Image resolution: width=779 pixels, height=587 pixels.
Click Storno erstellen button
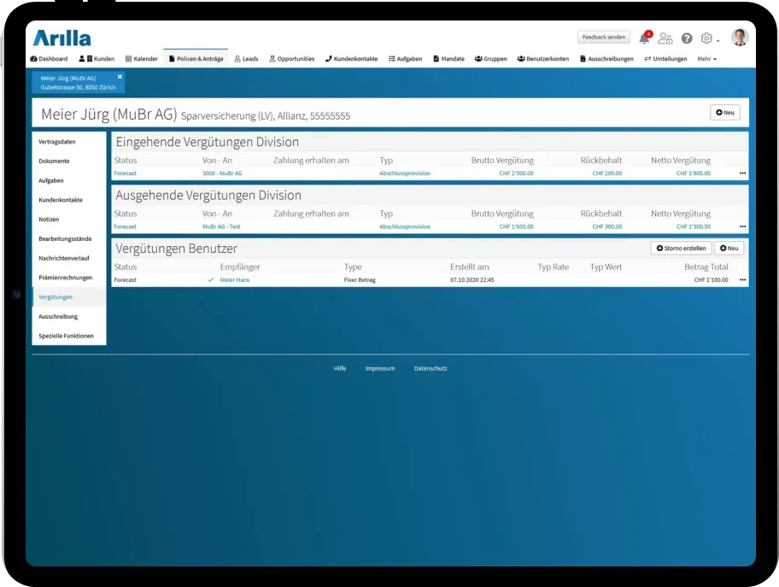(681, 248)
